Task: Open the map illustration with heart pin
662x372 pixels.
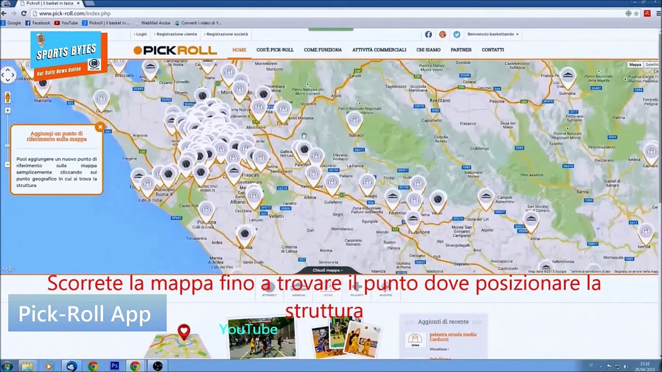Action: (x=178, y=341)
